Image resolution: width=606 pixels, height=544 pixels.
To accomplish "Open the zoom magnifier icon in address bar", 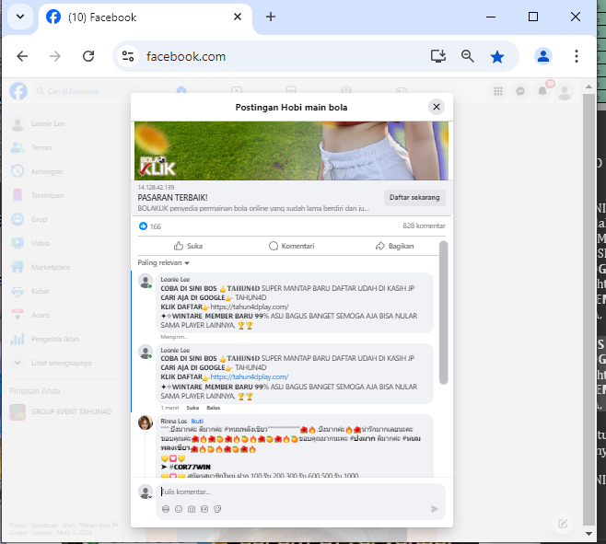I will point(468,56).
